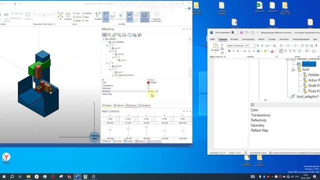The height and width of the screenshot is (180, 320).
Task: Toggle Tool visibility button in ribbon
Action: (105, 16)
